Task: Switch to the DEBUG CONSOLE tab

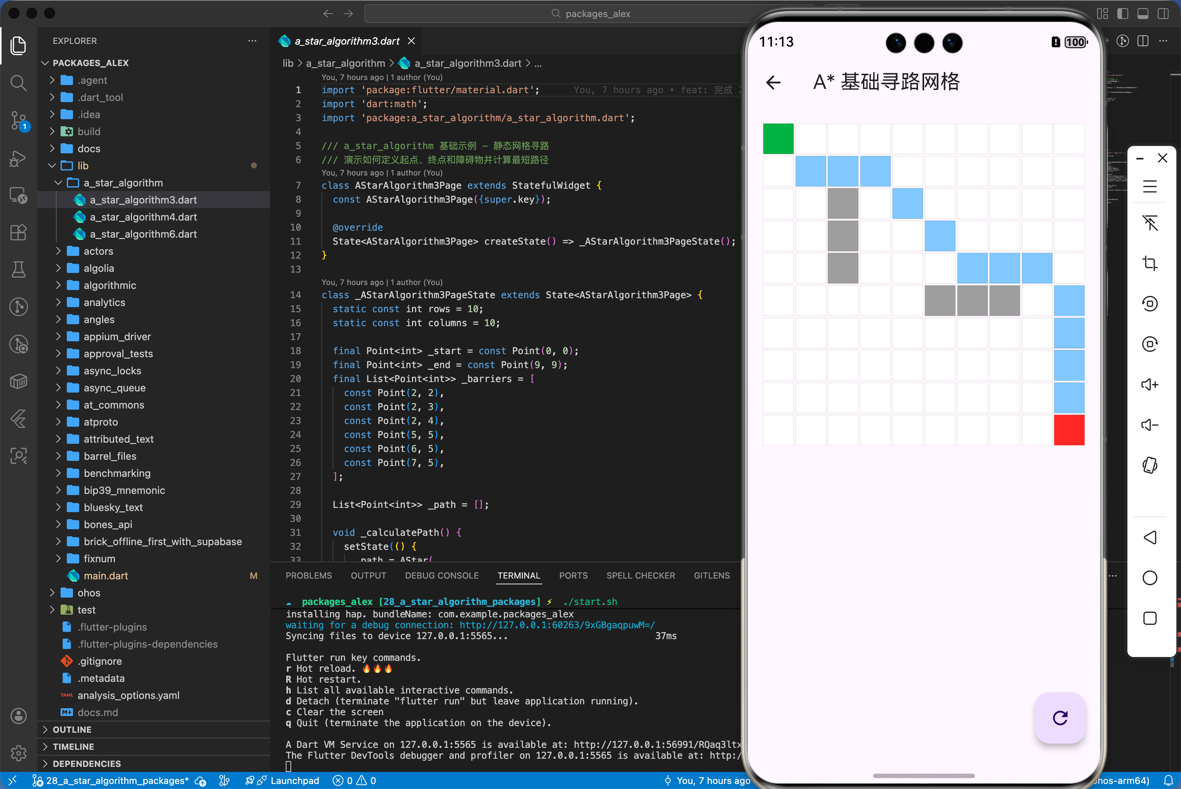Action: point(442,576)
